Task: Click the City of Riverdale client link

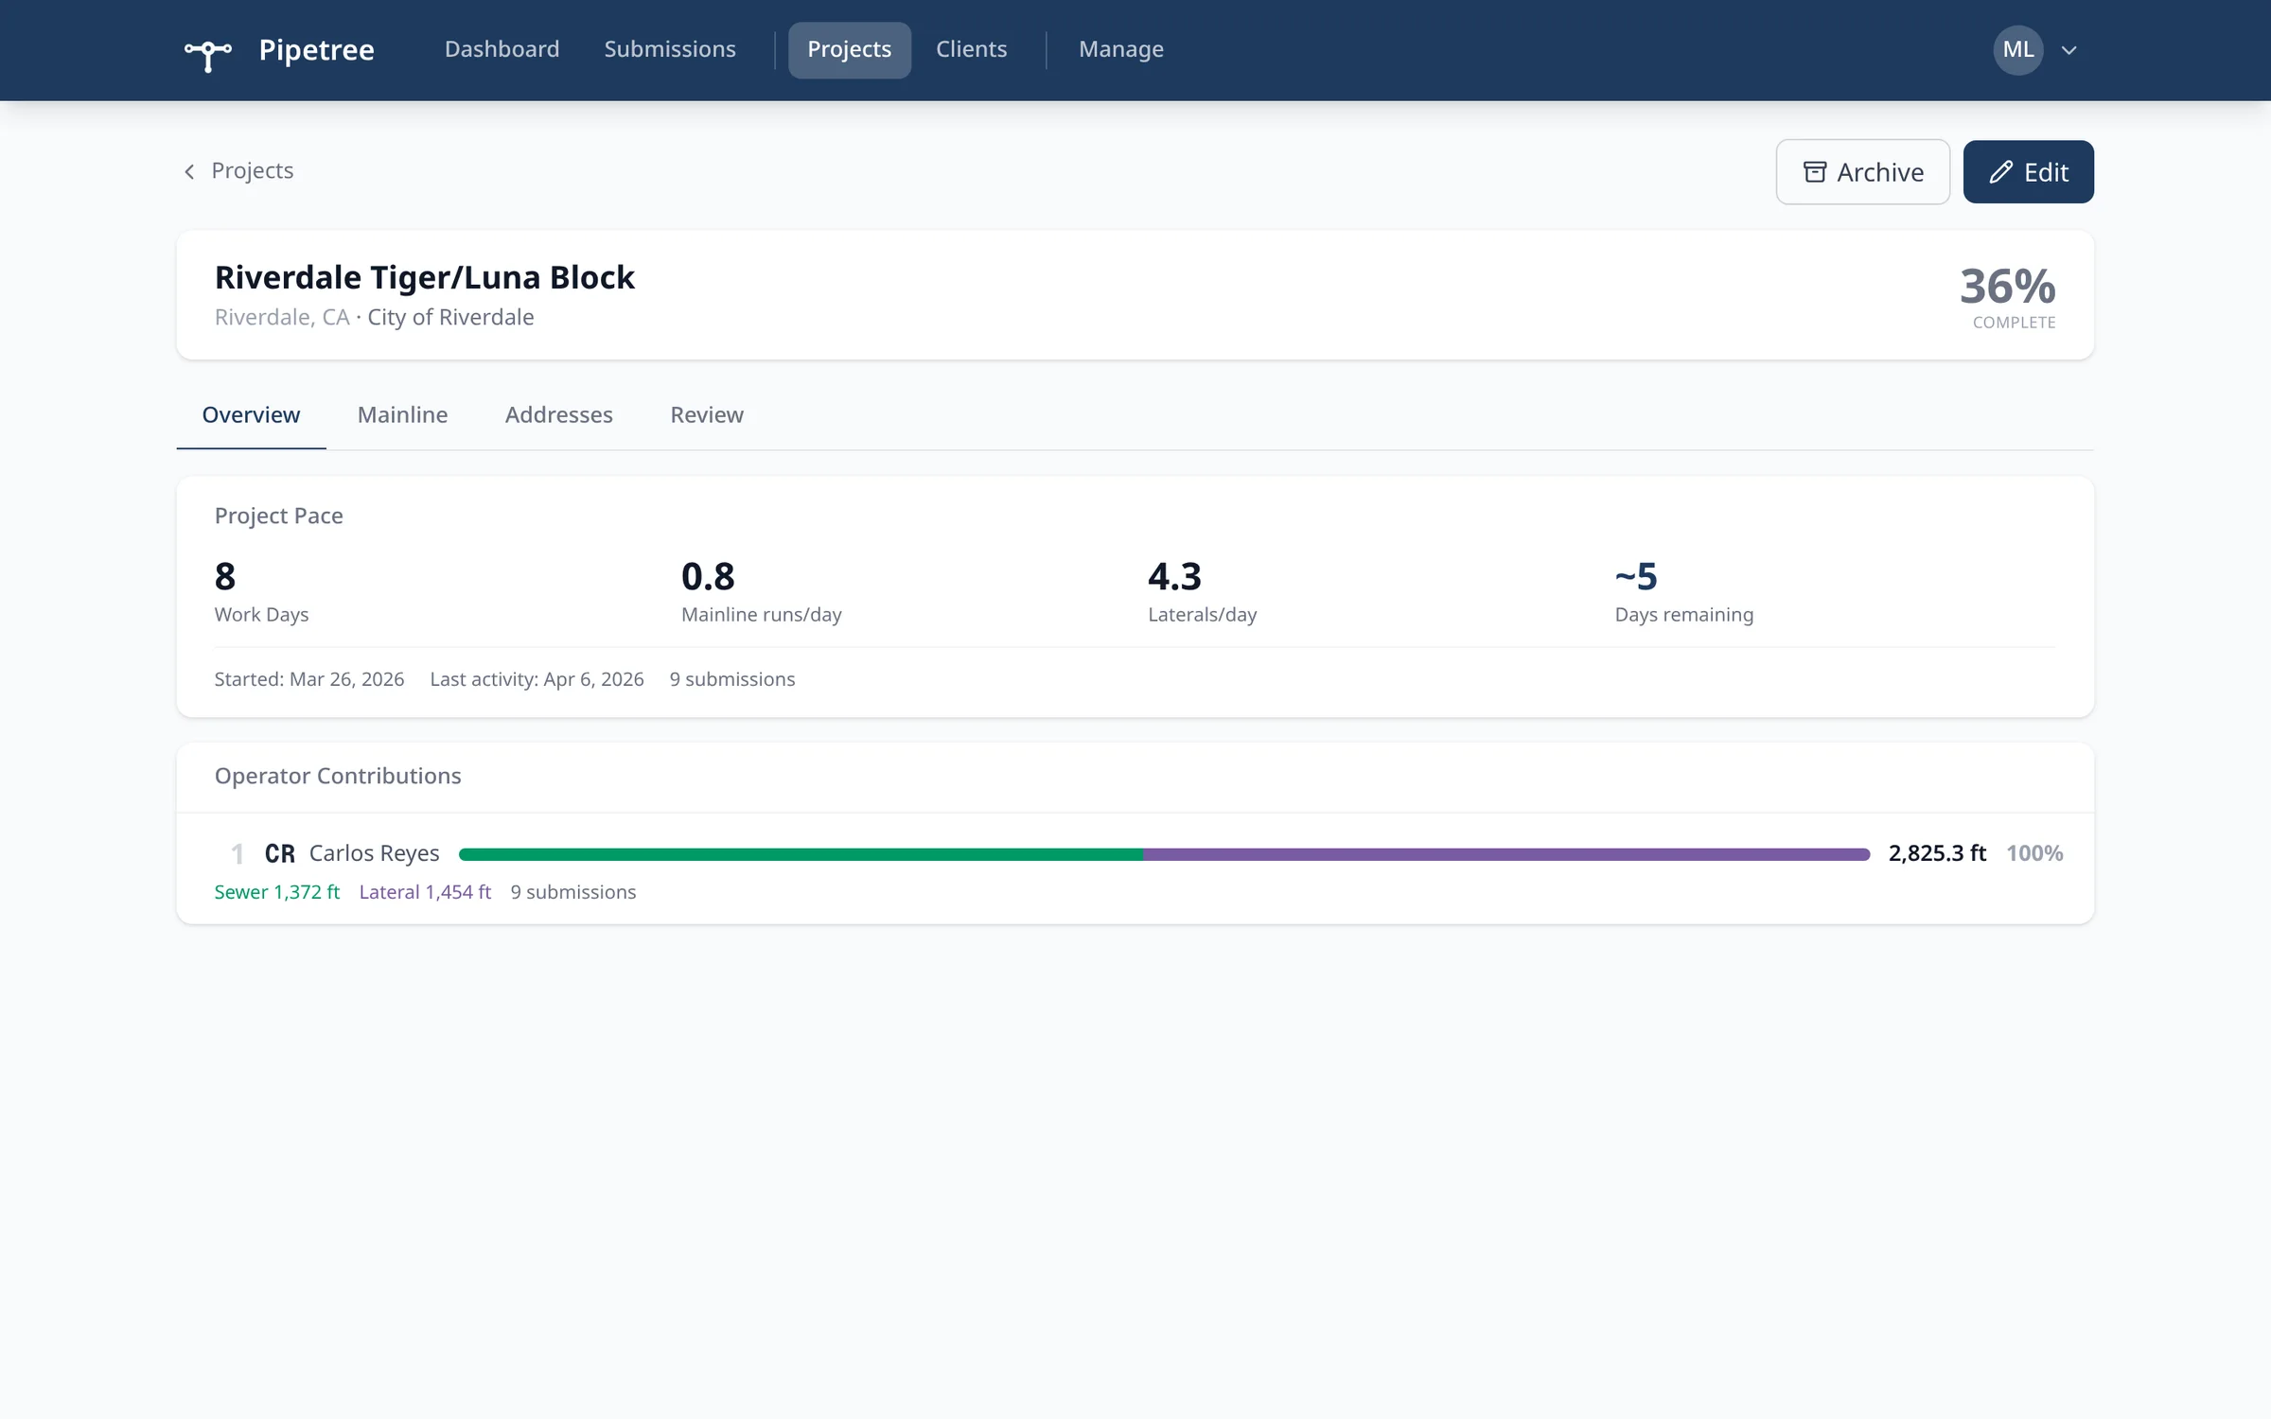Action: (450, 317)
